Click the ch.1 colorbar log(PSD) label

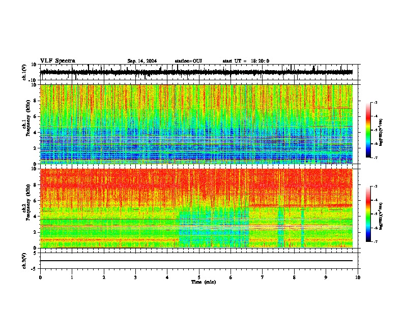381,133
